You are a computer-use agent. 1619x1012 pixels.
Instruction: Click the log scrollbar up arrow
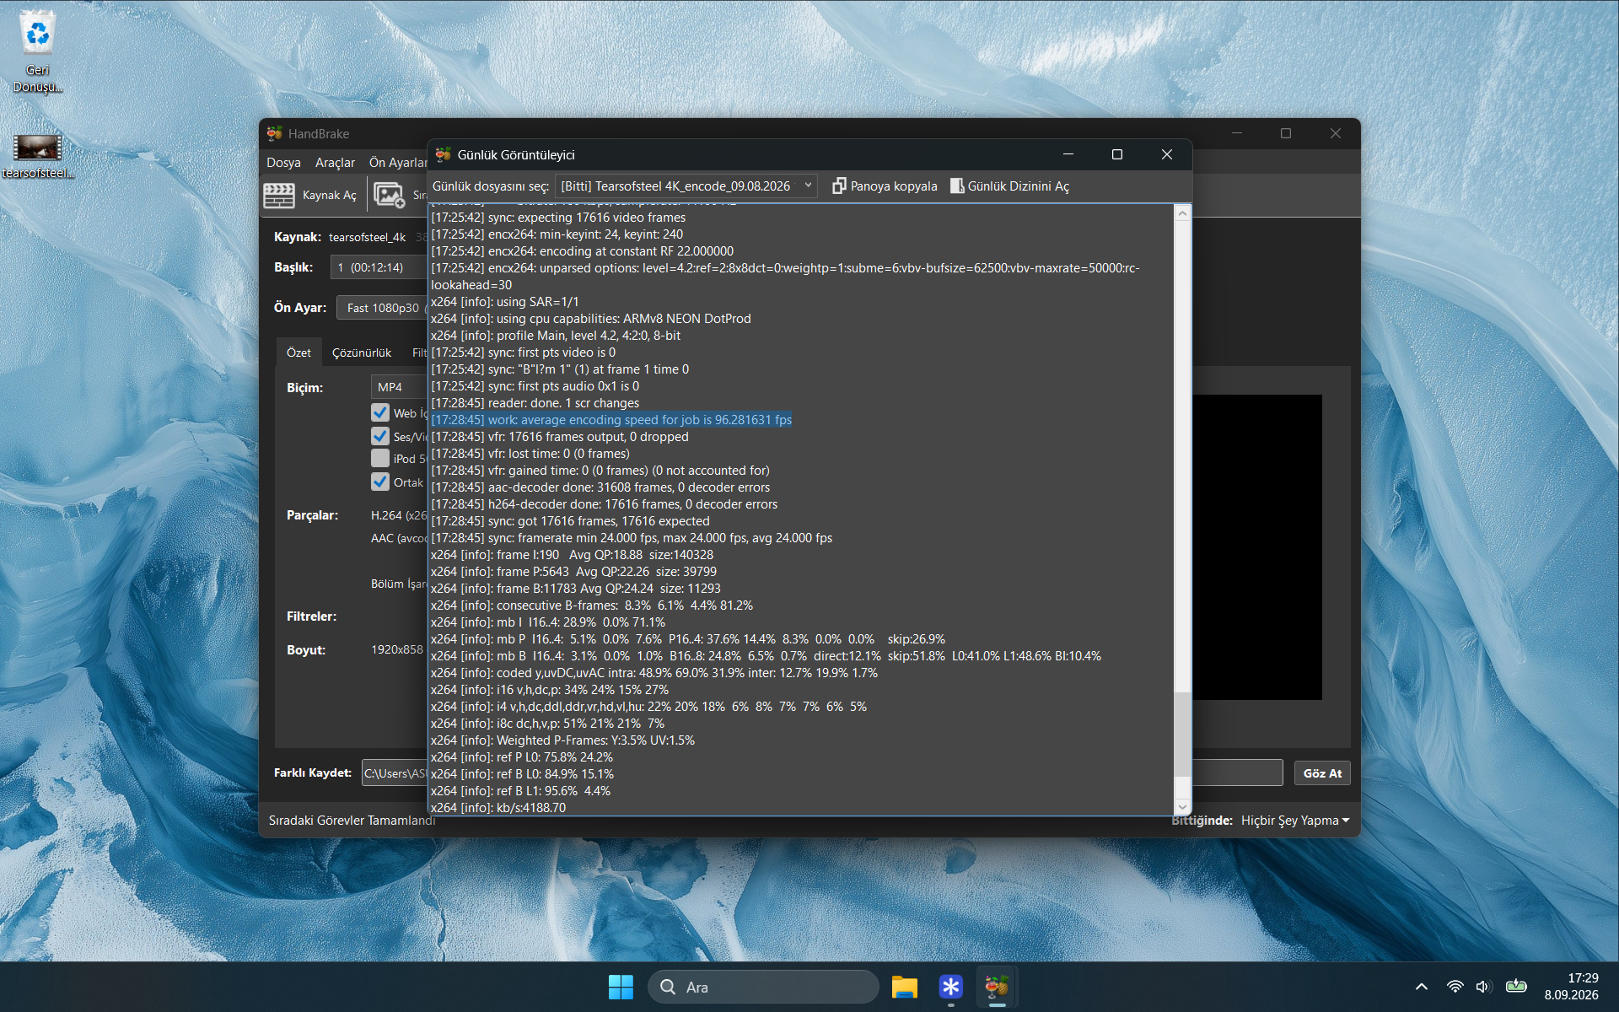point(1182,213)
